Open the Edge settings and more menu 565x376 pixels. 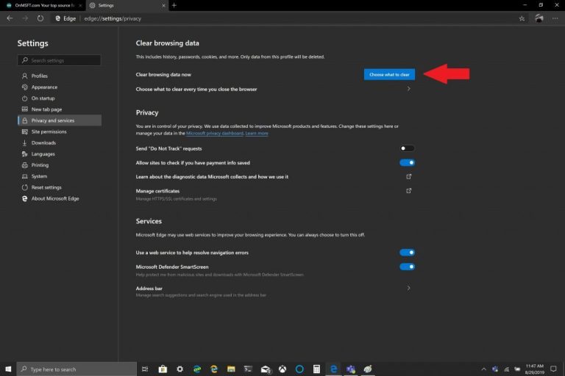(555, 18)
